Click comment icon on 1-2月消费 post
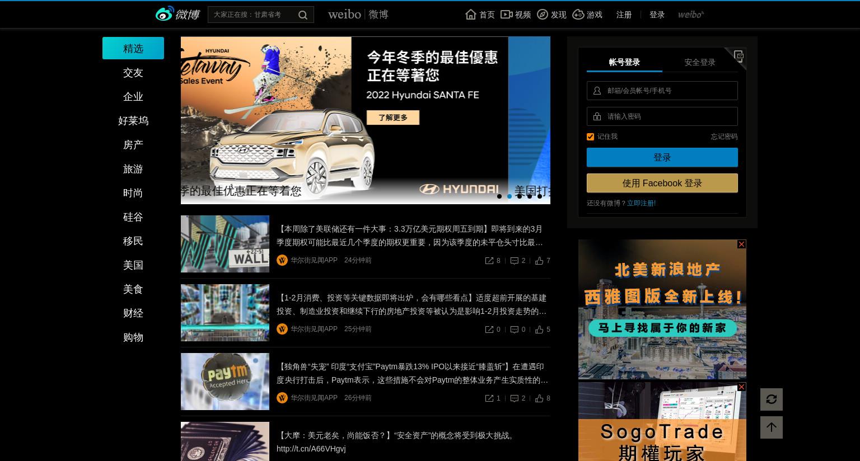The width and height of the screenshot is (860, 461). click(515, 330)
